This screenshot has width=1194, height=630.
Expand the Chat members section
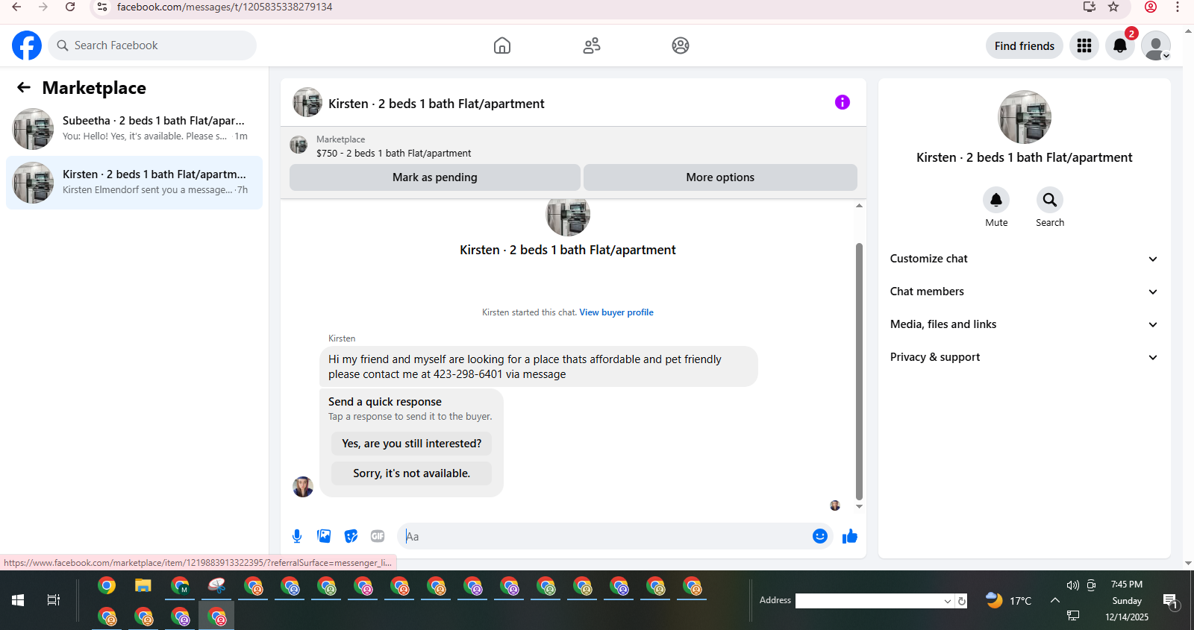[1024, 292]
